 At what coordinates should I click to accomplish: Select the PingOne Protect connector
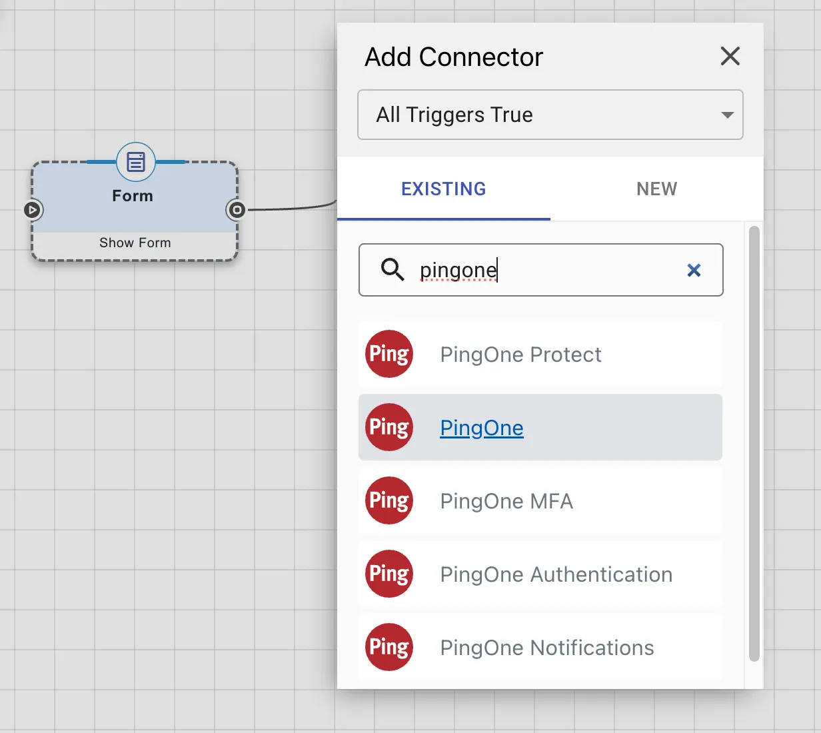pyautogui.click(x=540, y=354)
